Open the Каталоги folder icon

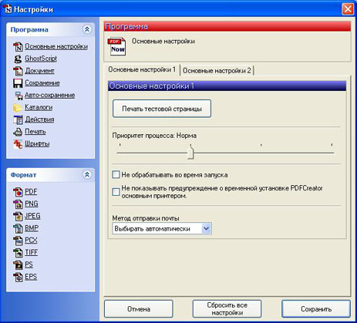point(18,107)
